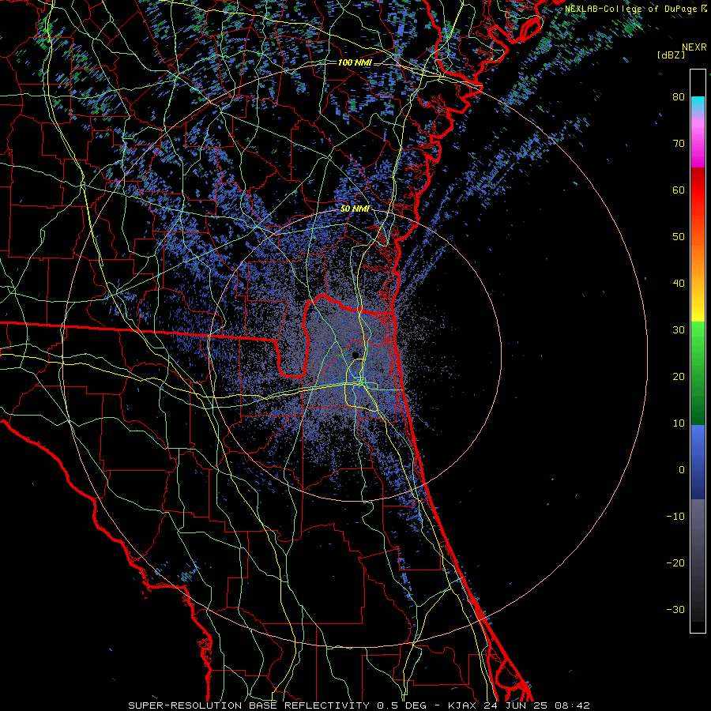Click the [dBZ] units label
The width and height of the screenshot is (711, 711).
pos(671,55)
